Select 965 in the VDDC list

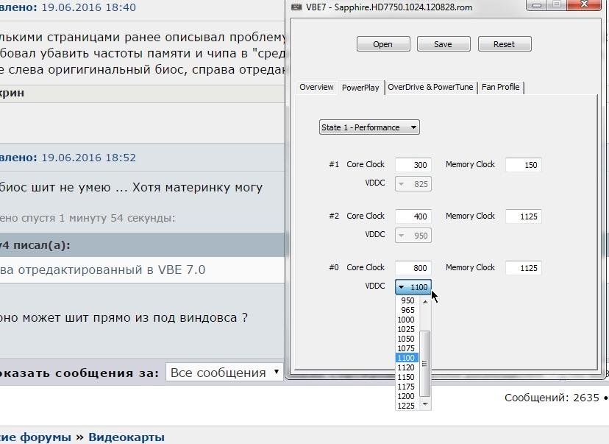407,310
